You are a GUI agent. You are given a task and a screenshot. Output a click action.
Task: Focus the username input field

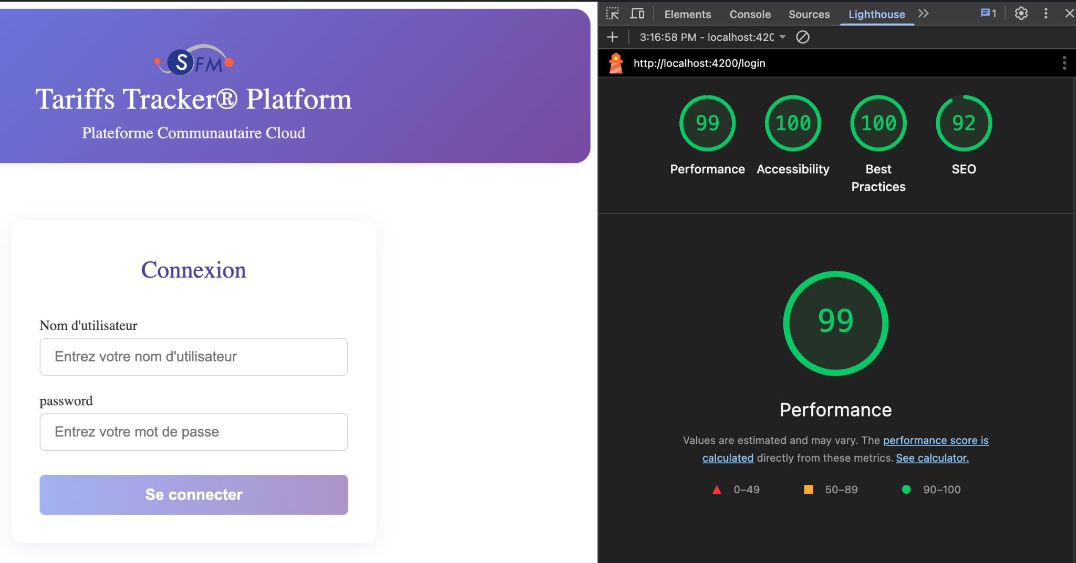193,357
